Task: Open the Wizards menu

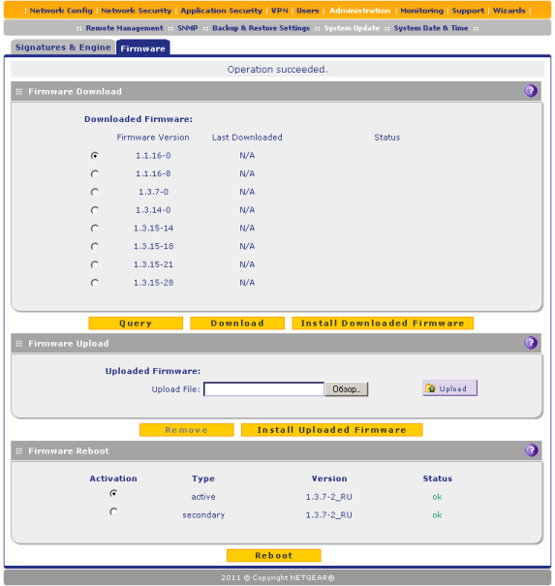Action: pos(509,11)
